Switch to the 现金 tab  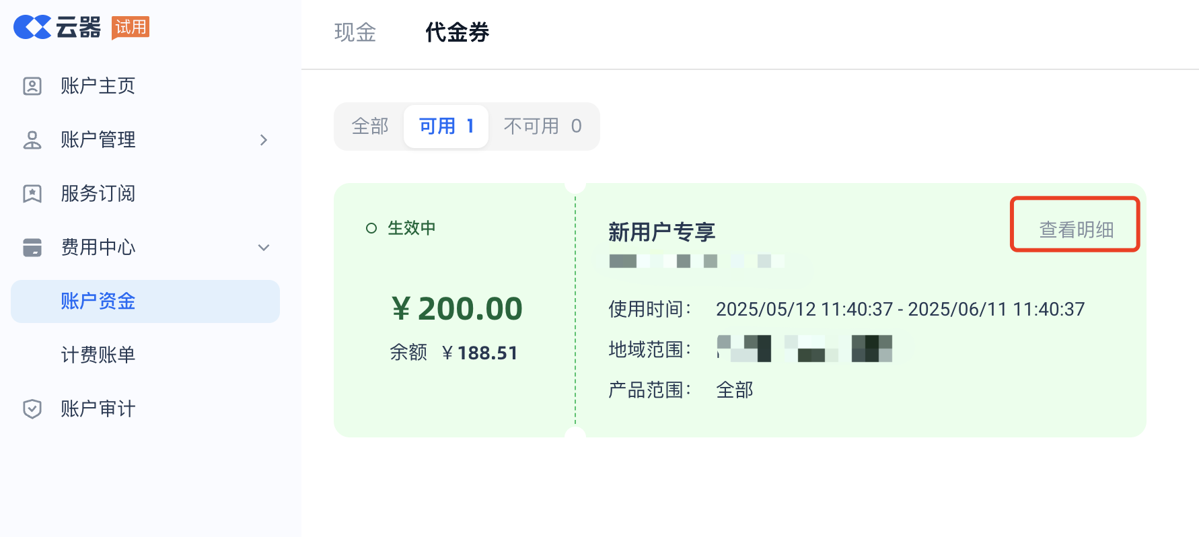(x=355, y=32)
